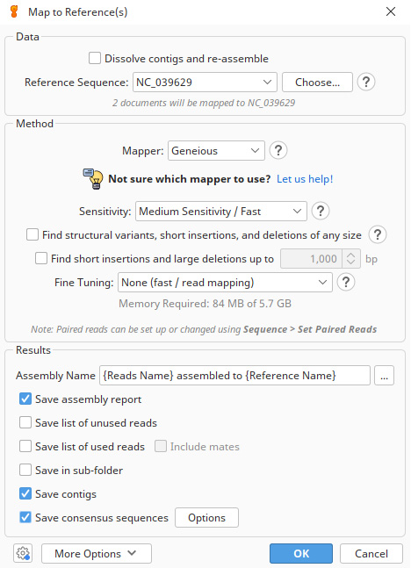Open Sensitivity dropdown set to Medium Sensitivity
Image resolution: width=411 pixels, height=568 pixels.
coord(221,212)
